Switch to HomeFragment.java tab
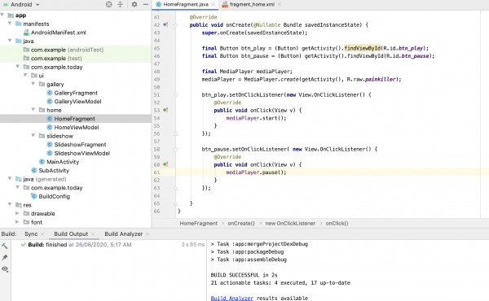The width and height of the screenshot is (489, 301). click(186, 4)
